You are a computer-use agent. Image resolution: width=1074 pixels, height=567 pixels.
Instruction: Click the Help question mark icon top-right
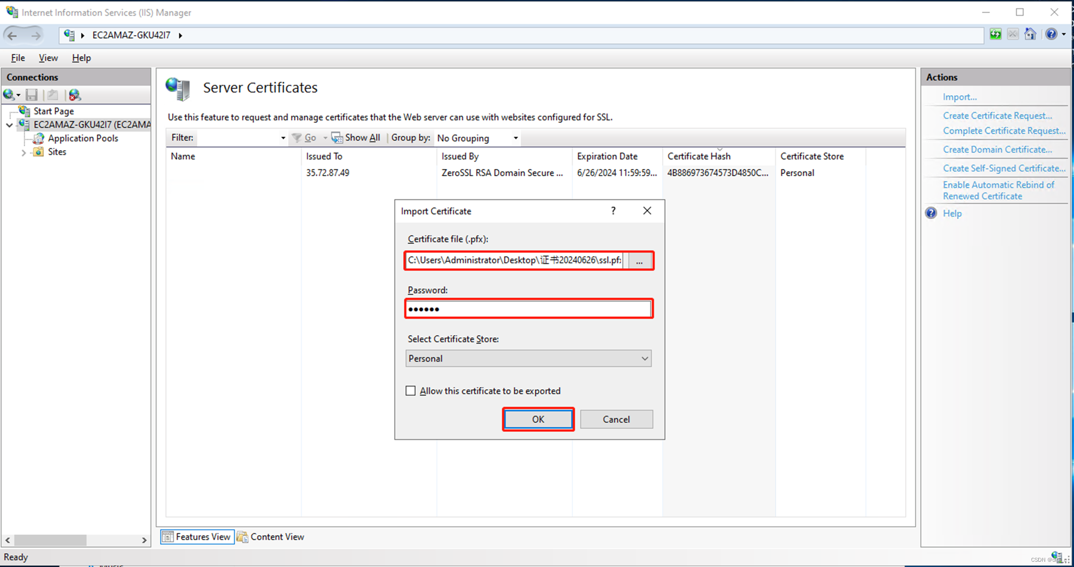coord(1051,35)
